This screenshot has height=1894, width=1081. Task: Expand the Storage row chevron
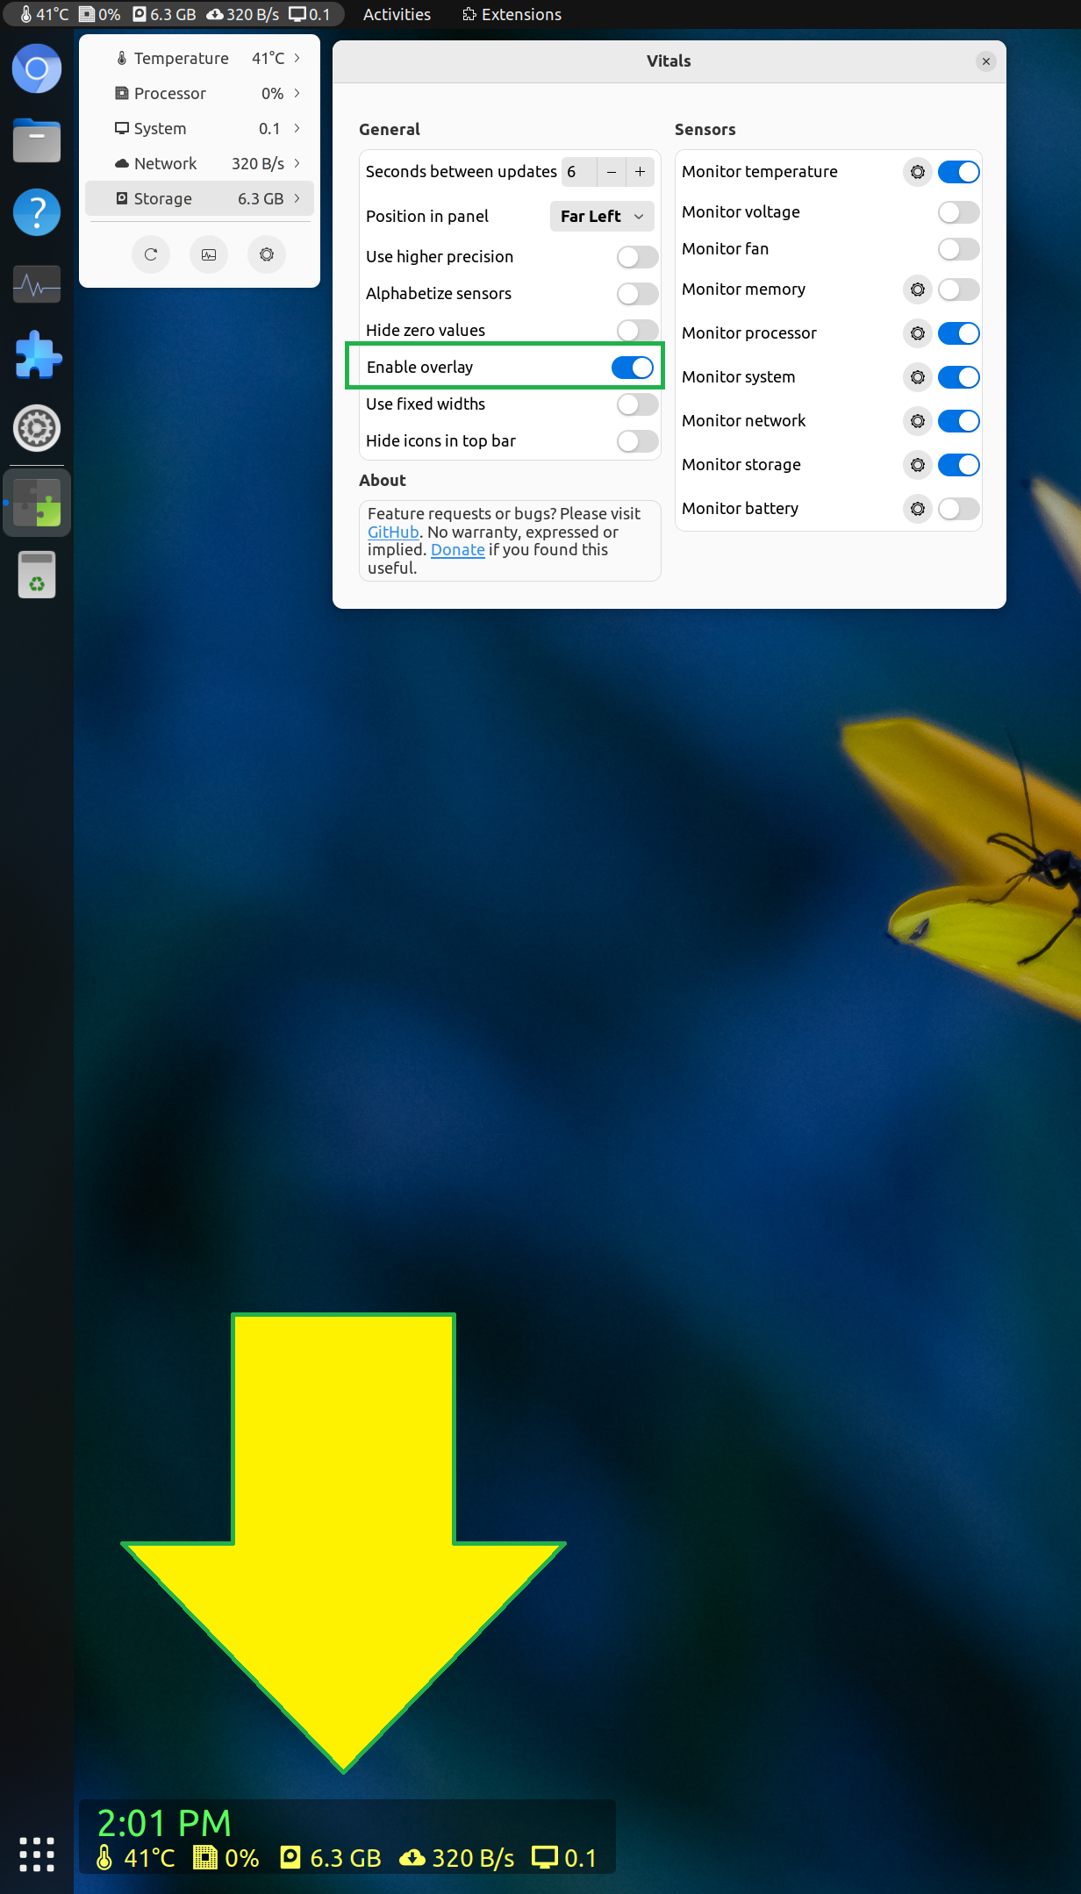[297, 198]
